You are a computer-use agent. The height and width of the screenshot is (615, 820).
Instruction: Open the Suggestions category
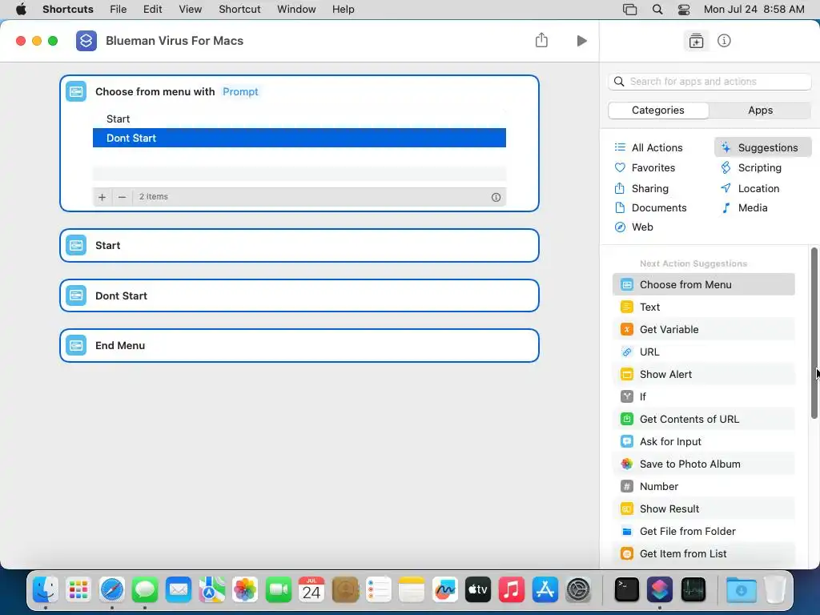762,147
